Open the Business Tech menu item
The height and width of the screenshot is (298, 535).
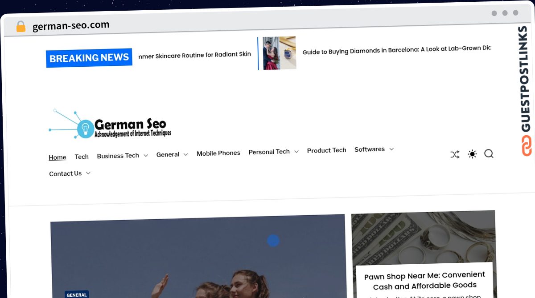(x=118, y=156)
